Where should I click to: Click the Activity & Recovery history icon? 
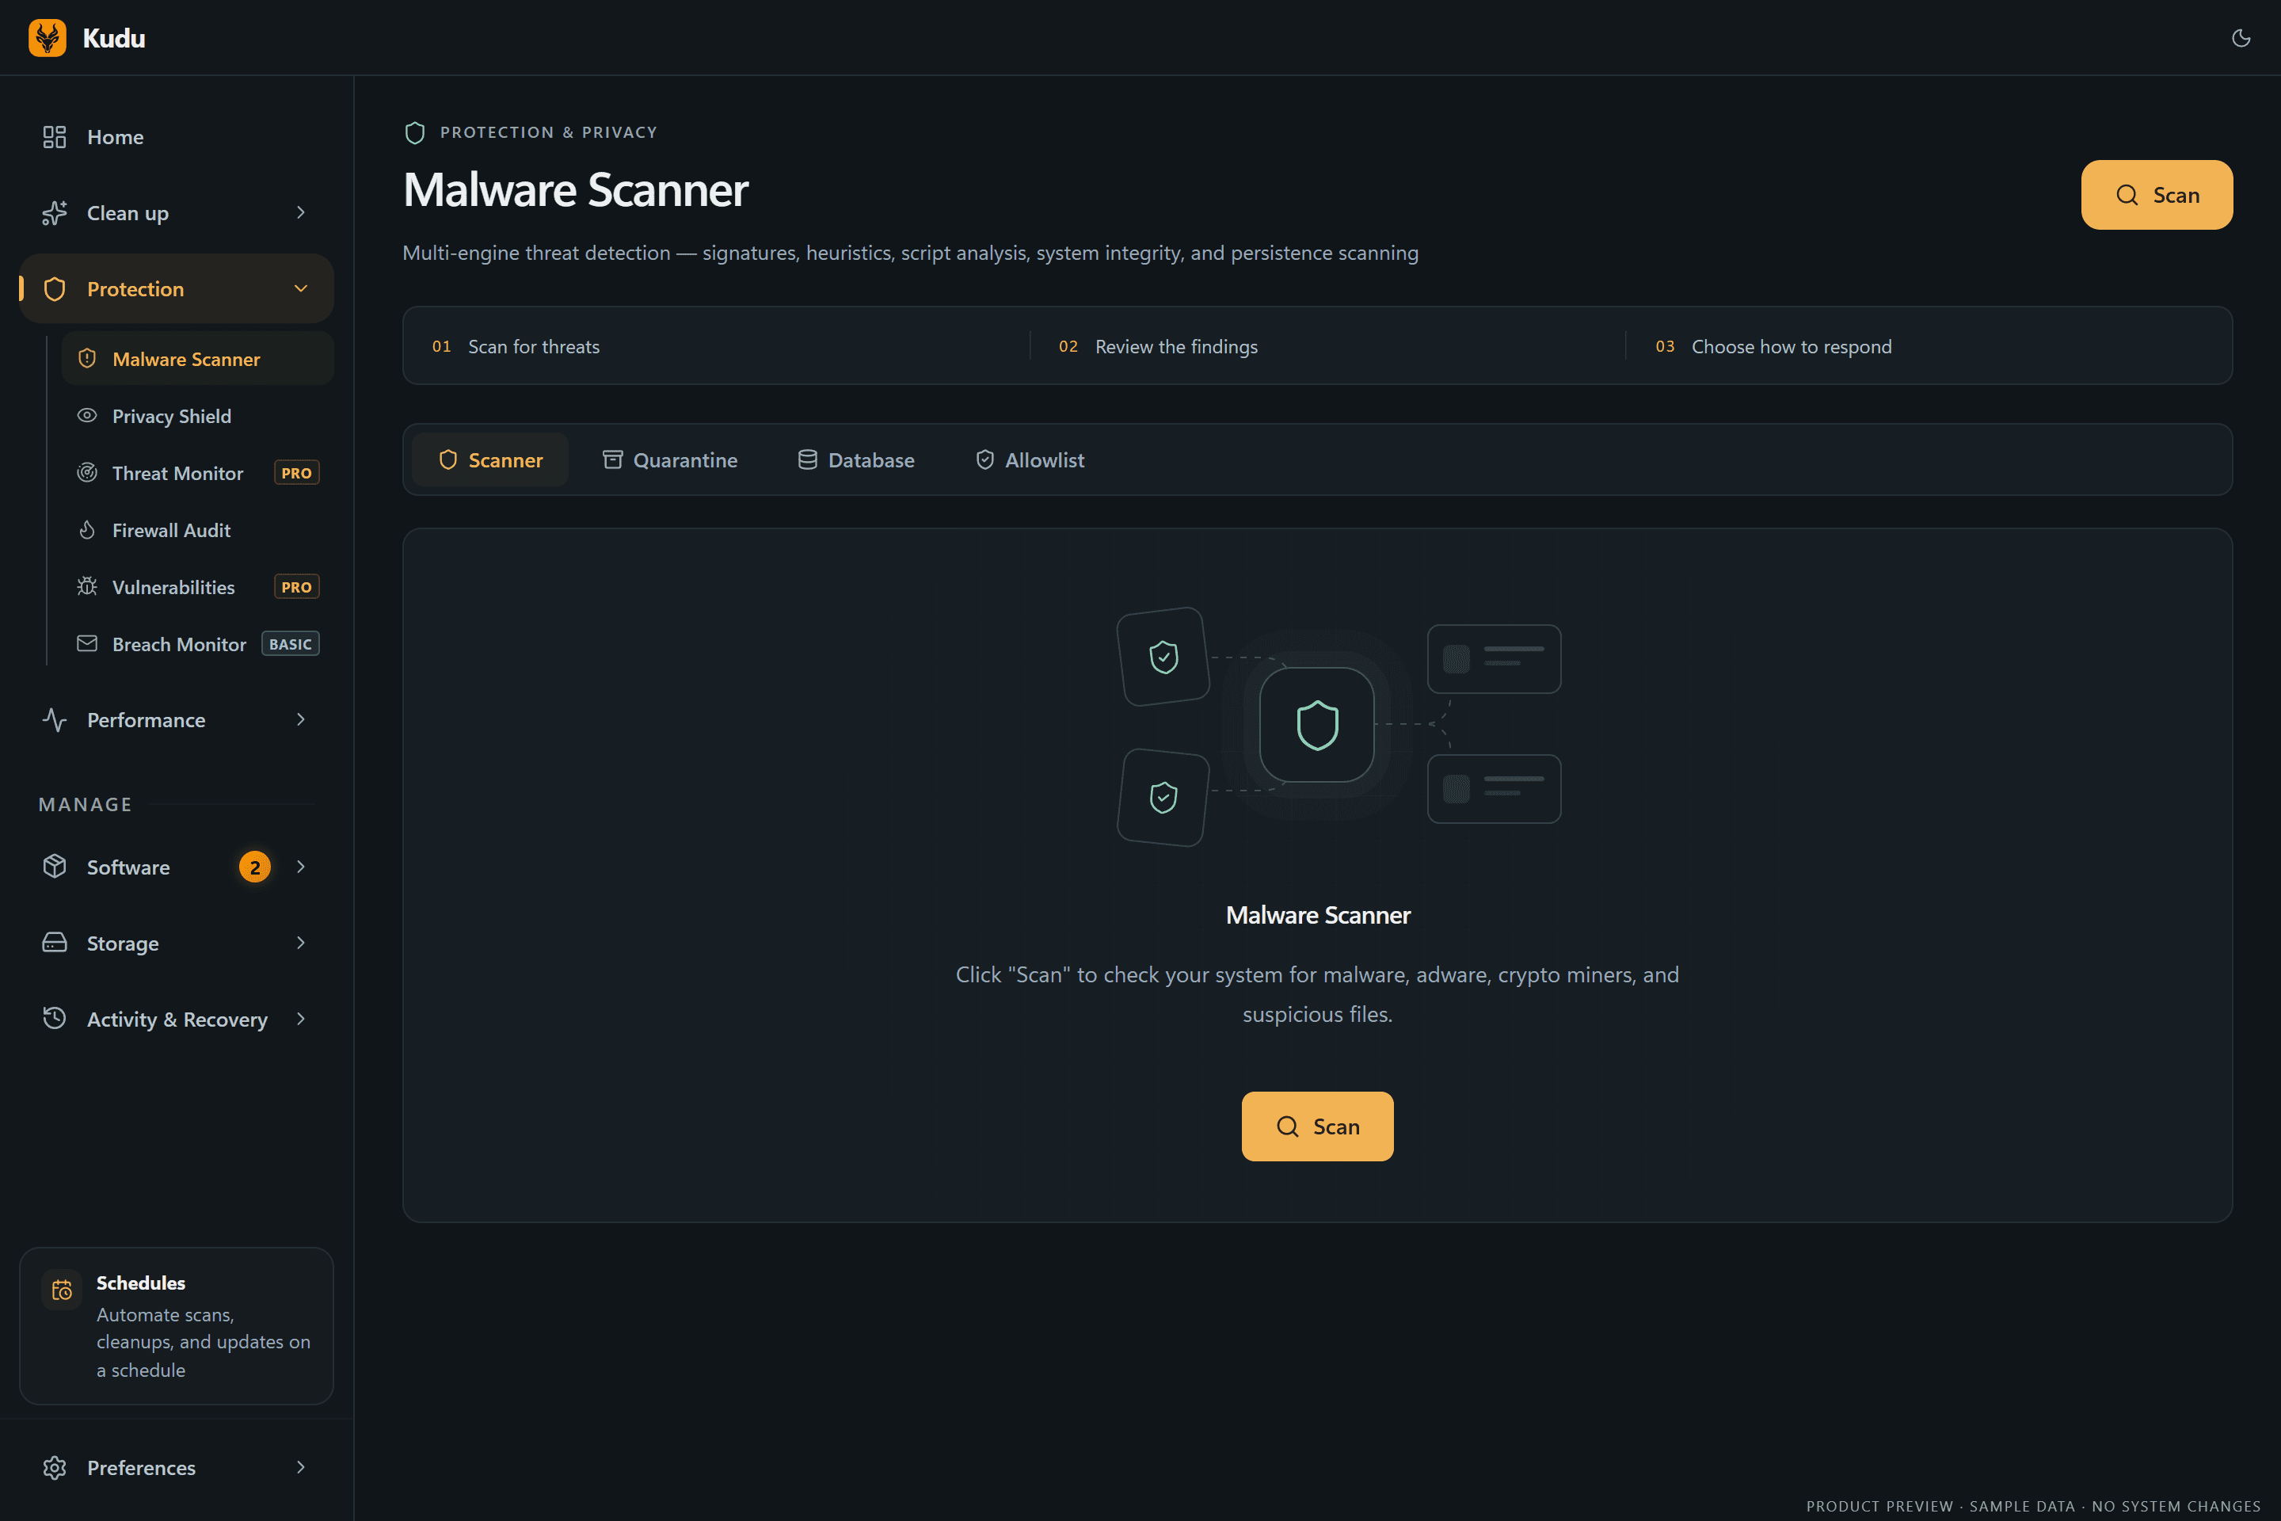click(55, 1019)
